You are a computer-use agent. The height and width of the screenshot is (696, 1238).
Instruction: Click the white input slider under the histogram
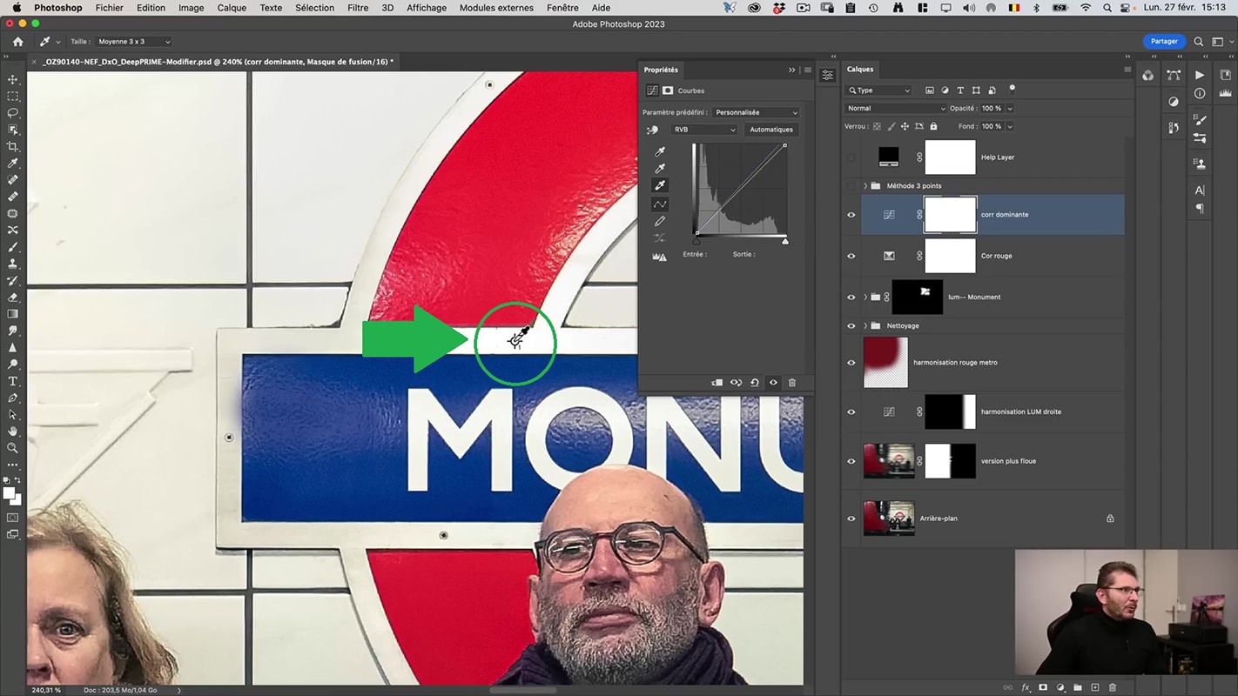coord(785,241)
